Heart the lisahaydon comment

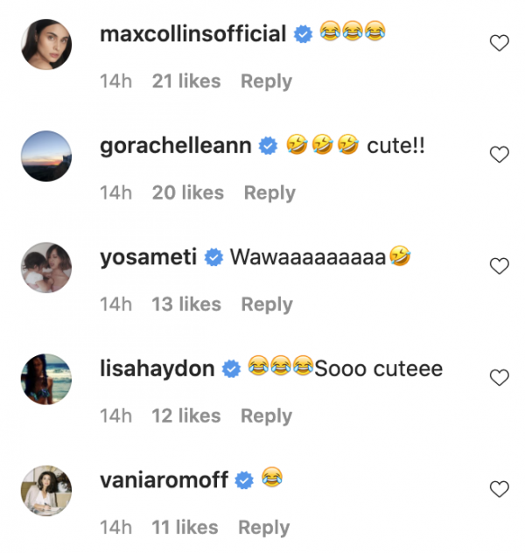[499, 378]
